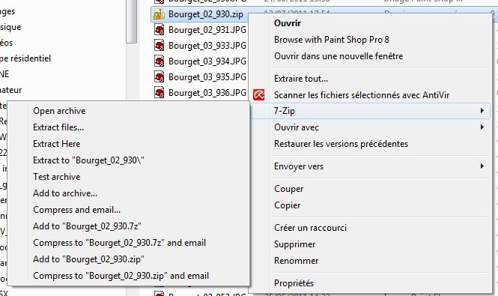This screenshot has height=296, width=498.
Task: Open Propriétés from the context menu
Action: pyautogui.click(x=294, y=283)
